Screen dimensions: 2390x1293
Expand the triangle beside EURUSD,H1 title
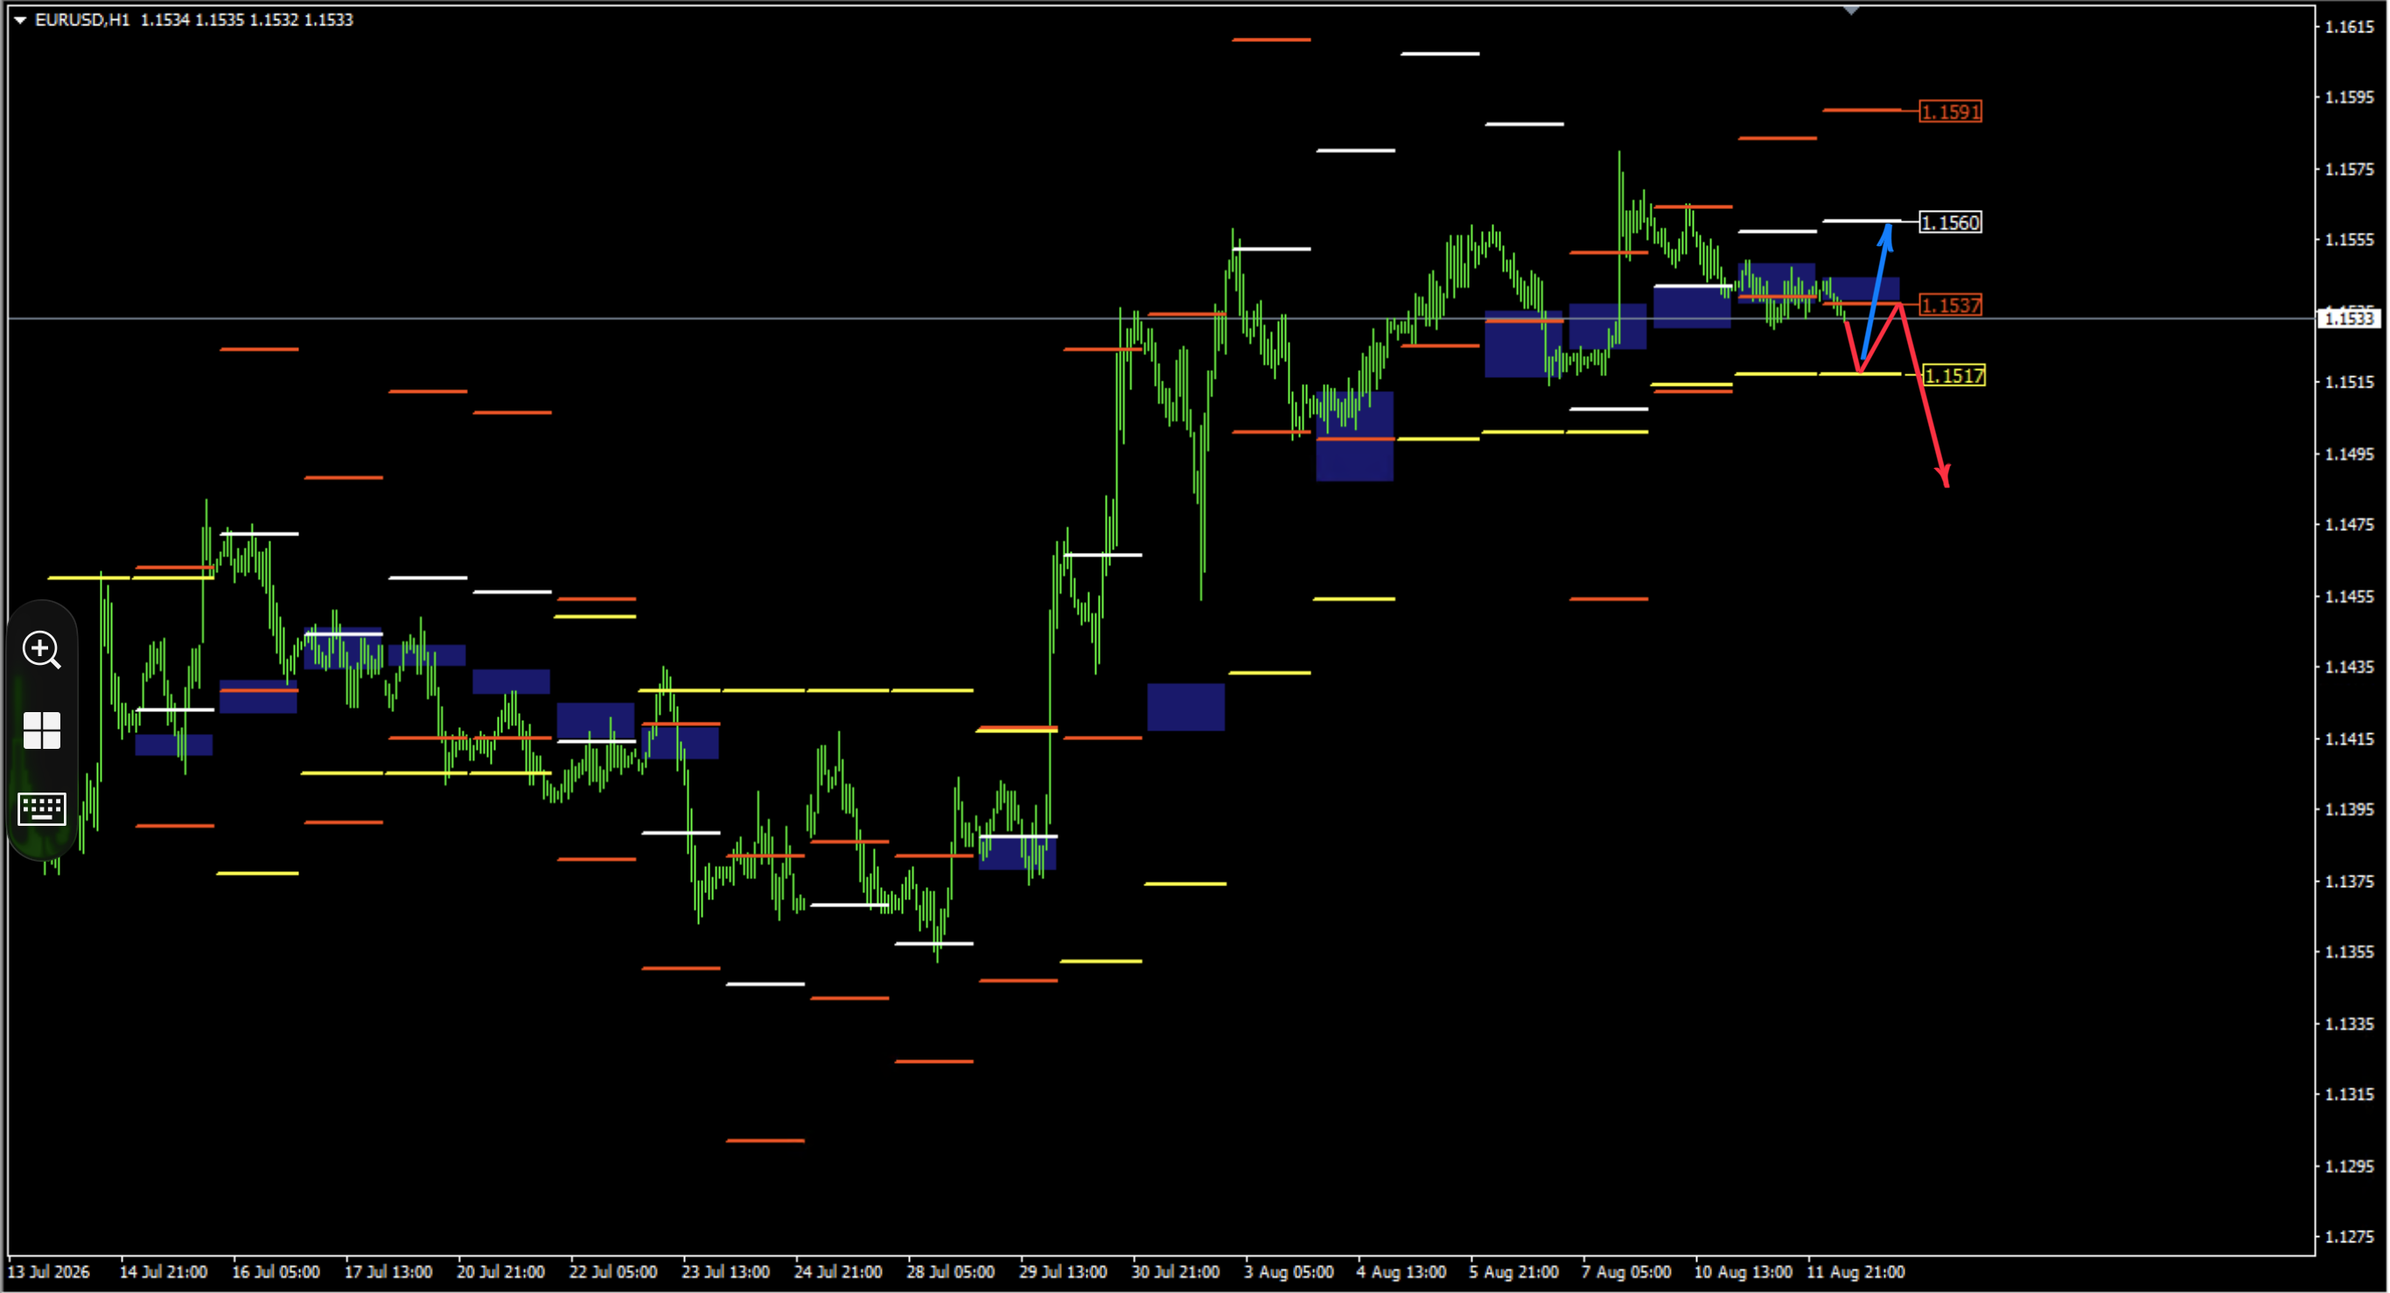coord(19,19)
